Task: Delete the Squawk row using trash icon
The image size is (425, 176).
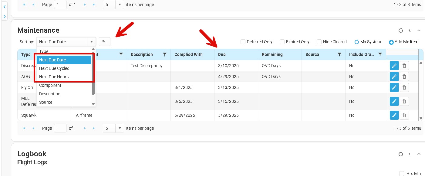Action: [x=404, y=115]
